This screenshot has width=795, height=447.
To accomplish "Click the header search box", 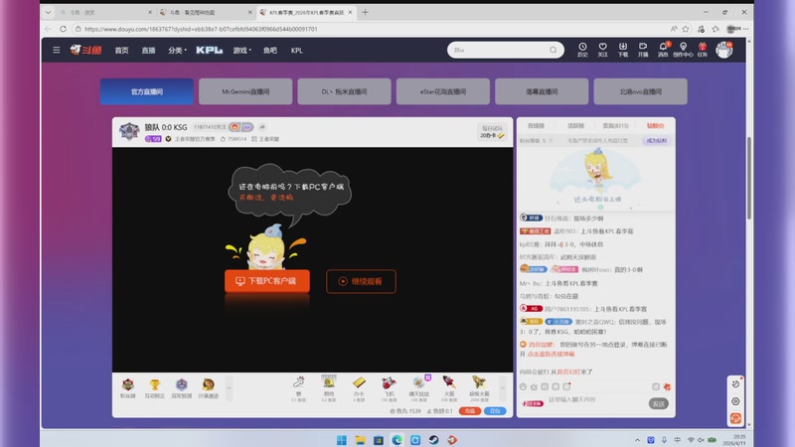I will [506, 50].
